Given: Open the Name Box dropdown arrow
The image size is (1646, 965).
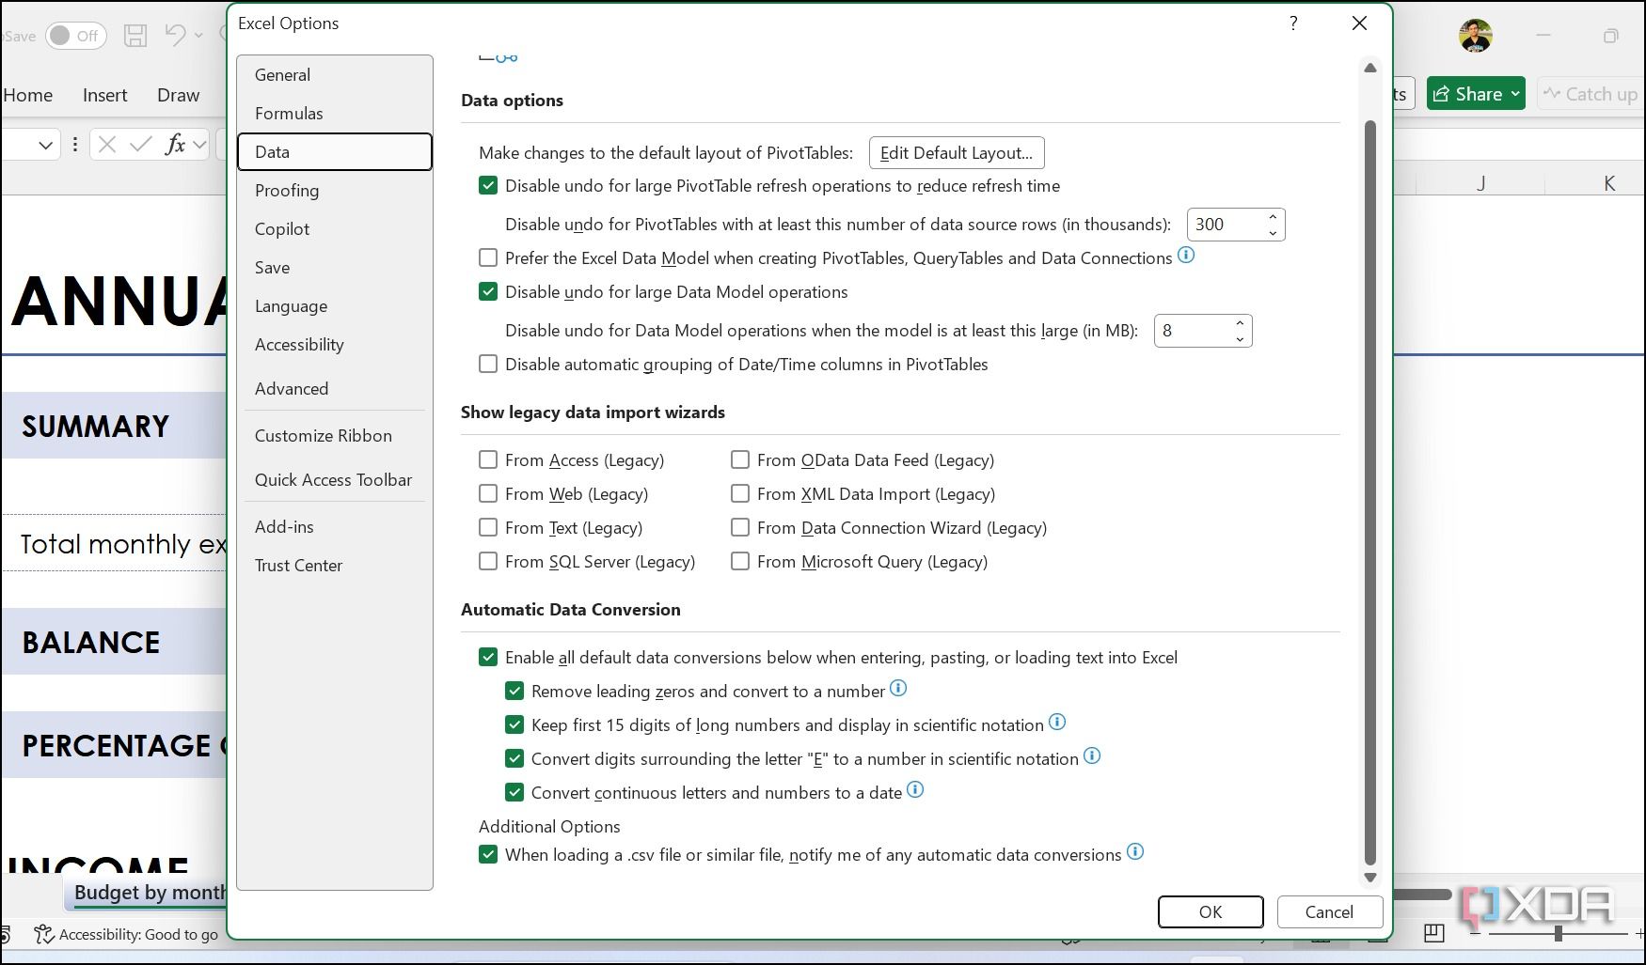Looking at the screenshot, I should click(45, 145).
